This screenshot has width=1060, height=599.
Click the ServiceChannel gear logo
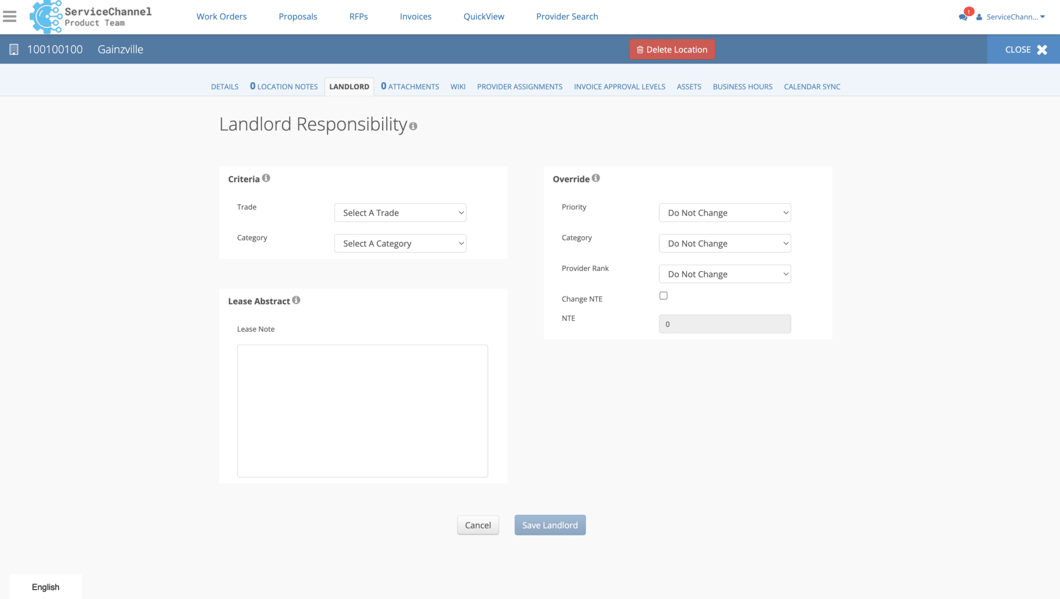coord(45,17)
